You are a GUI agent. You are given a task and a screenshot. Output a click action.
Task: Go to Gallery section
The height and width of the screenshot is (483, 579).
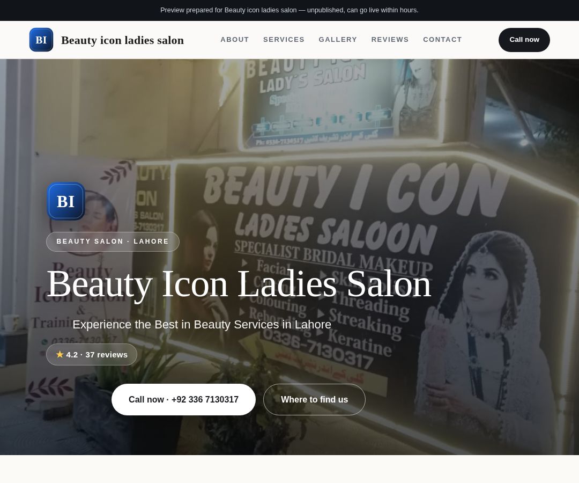pyautogui.click(x=338, y=40)
